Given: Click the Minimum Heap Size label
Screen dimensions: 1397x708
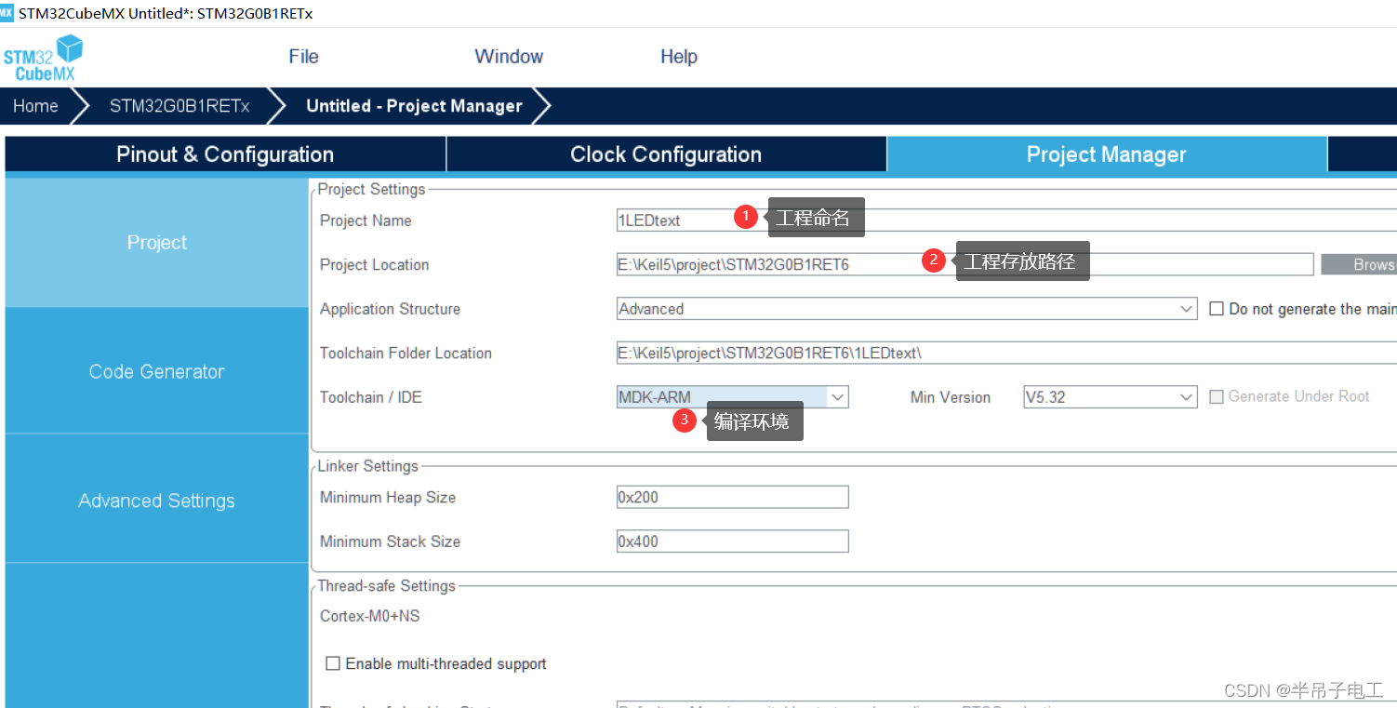Looking at the screenshot, I should click(388, 498).
